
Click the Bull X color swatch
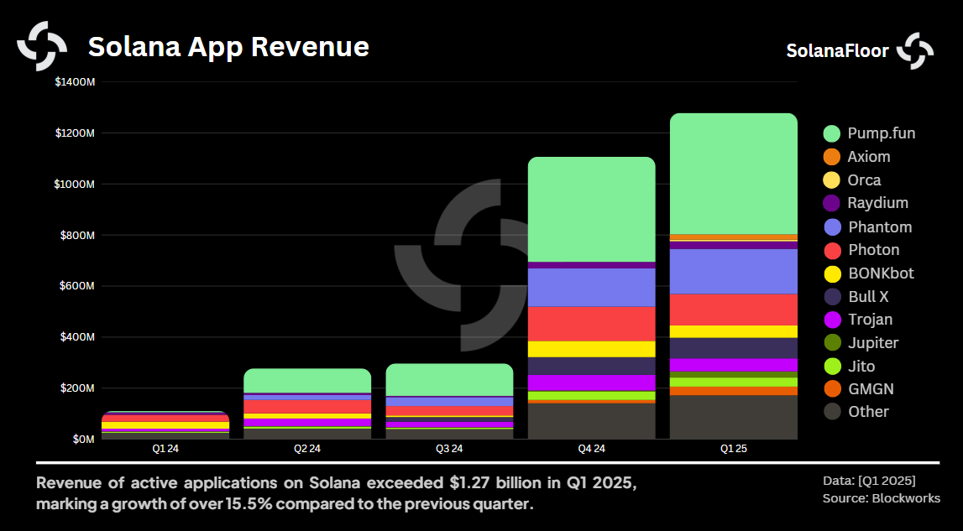pos(835,296)
